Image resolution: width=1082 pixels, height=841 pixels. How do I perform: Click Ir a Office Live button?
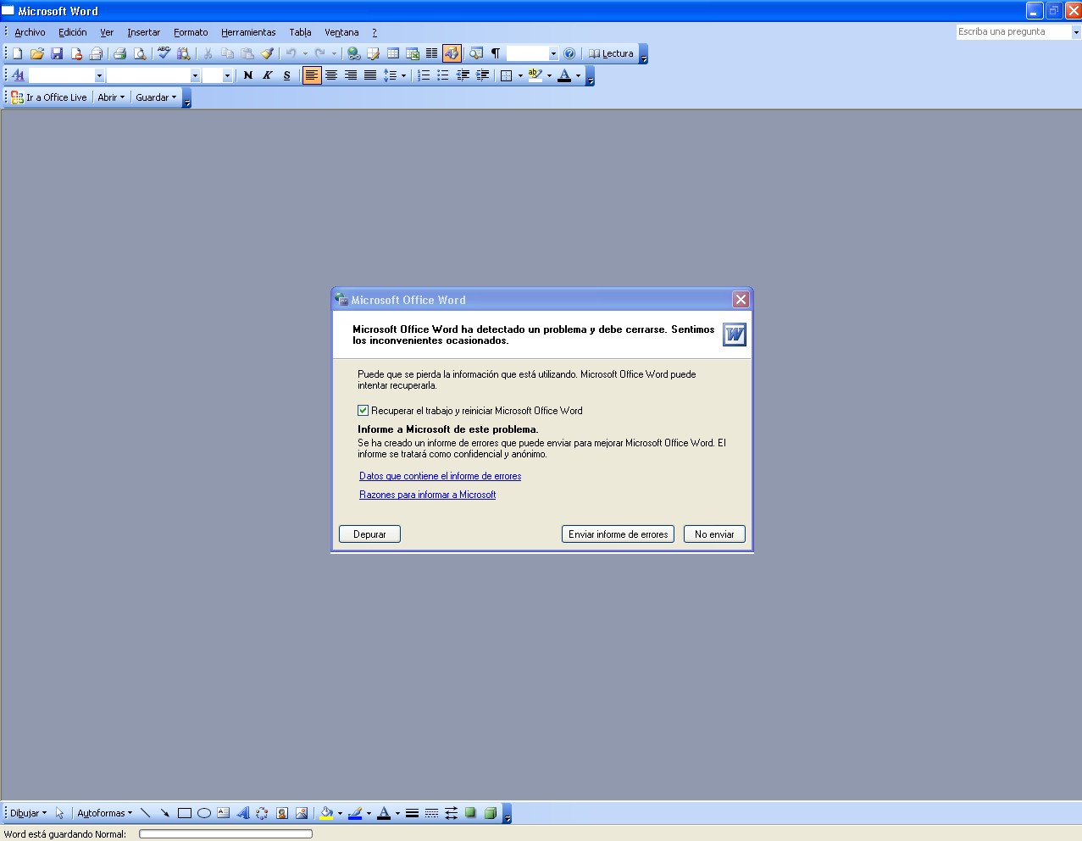coord(48,97)
